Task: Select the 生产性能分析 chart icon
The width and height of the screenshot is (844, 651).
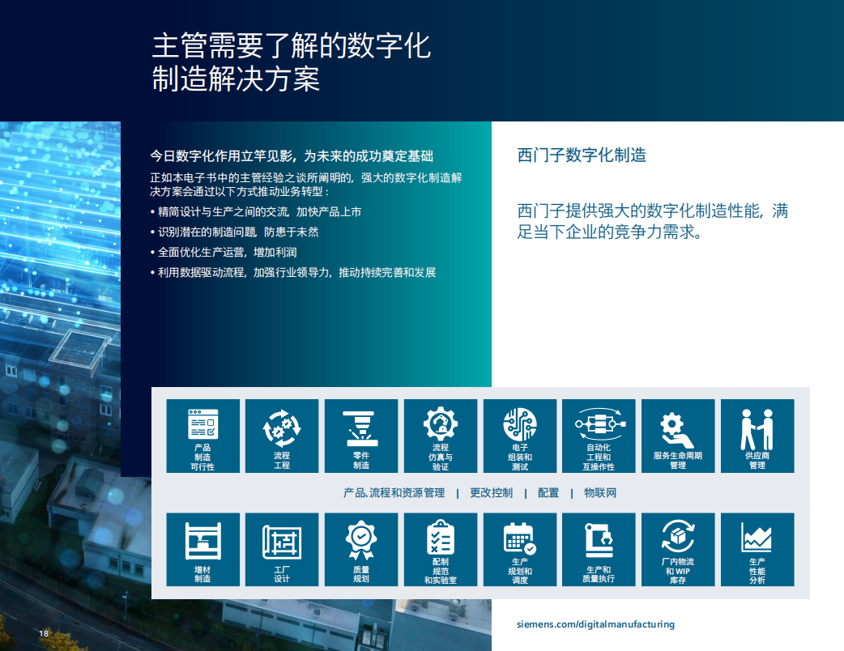Action: pyautogui.click(x=757, y=549)
